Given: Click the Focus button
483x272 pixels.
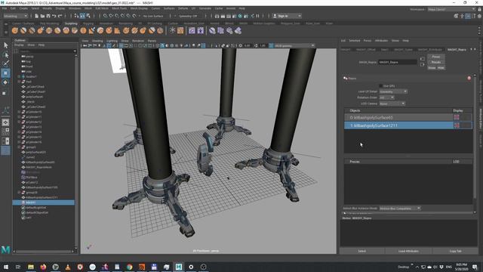Looking at the screenshot, I should tap(436, 57).
